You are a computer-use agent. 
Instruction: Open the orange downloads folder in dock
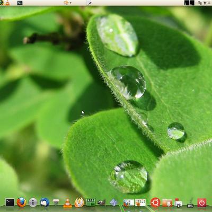pos(167,203)
